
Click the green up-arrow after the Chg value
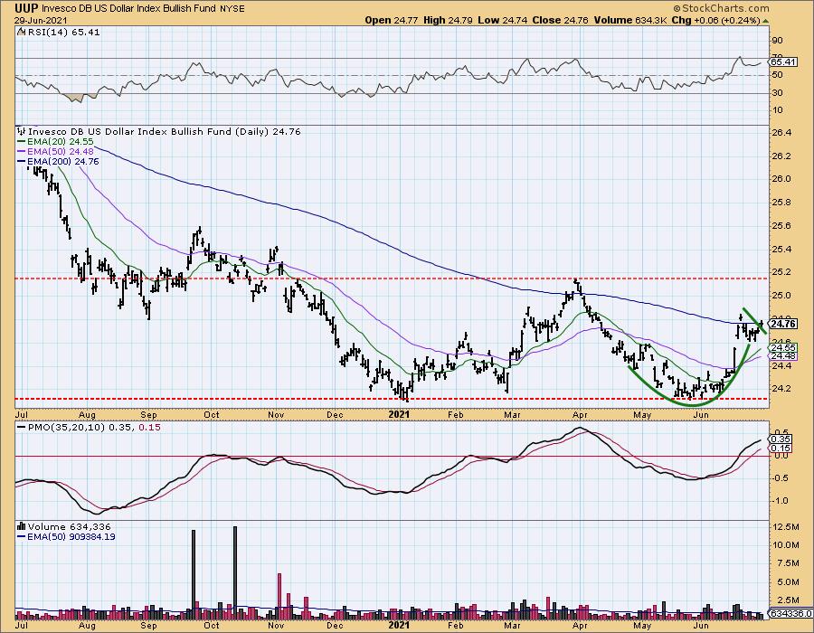[x=766, y=21]
